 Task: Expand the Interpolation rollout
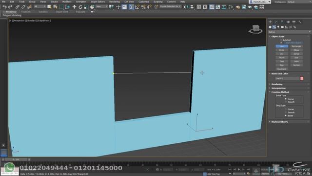click(x=278, y=88)
